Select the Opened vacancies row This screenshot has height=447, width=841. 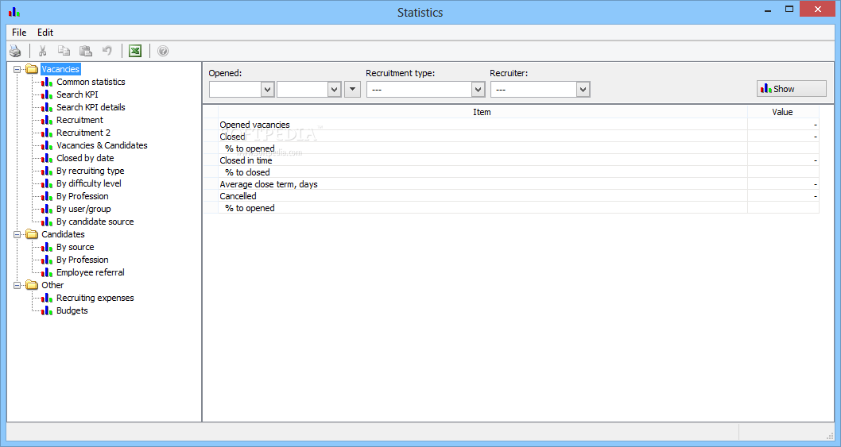tap(511, 125)
